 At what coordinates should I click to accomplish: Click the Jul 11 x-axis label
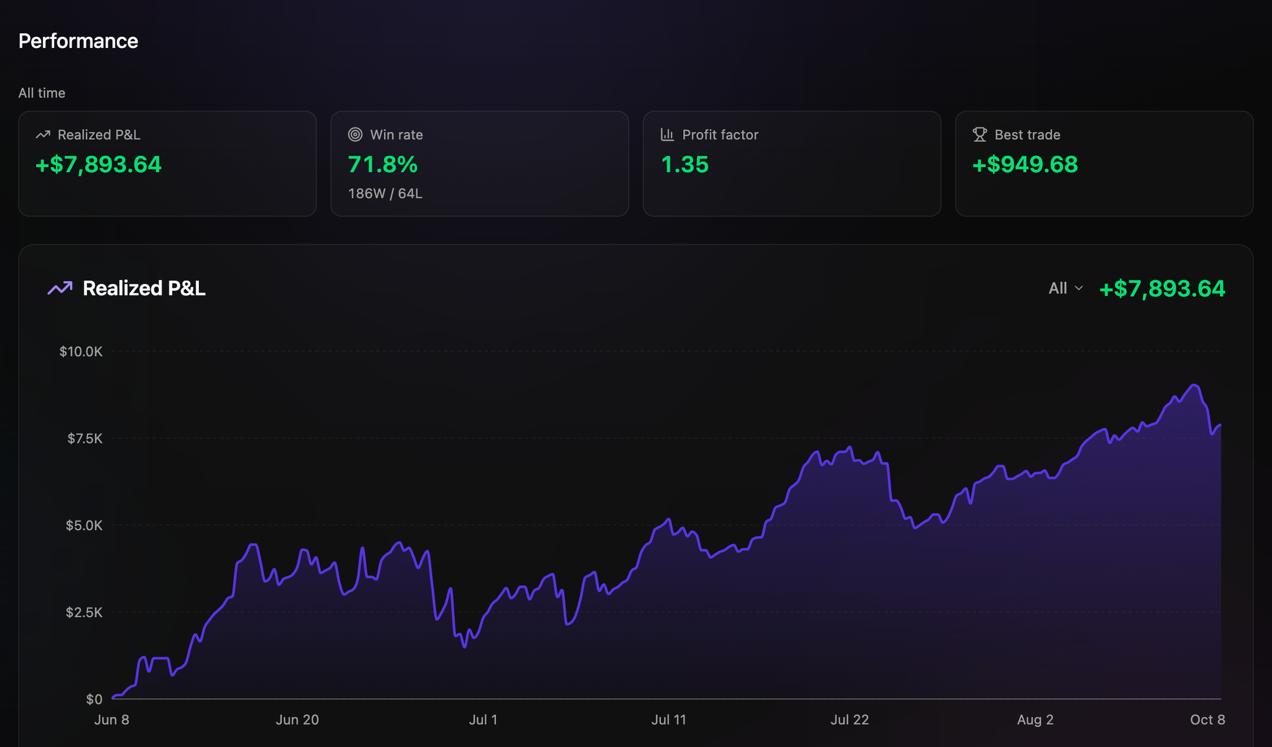[x=669, y=720]
